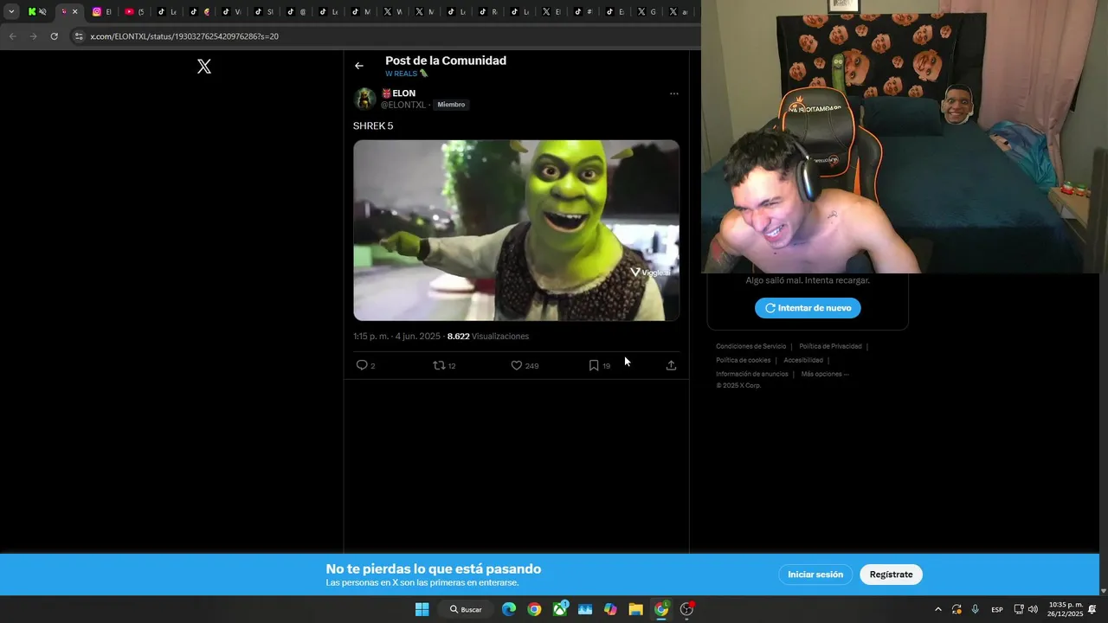Click the Miembro badge
The width and height of the screenshot is (1108, 623).
[451, 105]
